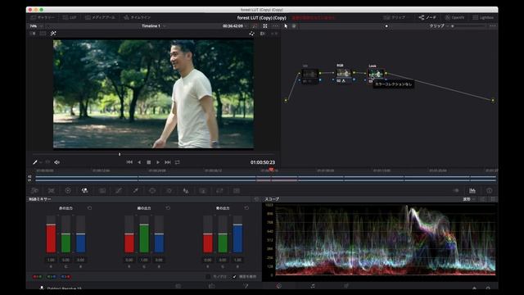Reset the green output channel

pyautogui.click(x=168, y=208)
